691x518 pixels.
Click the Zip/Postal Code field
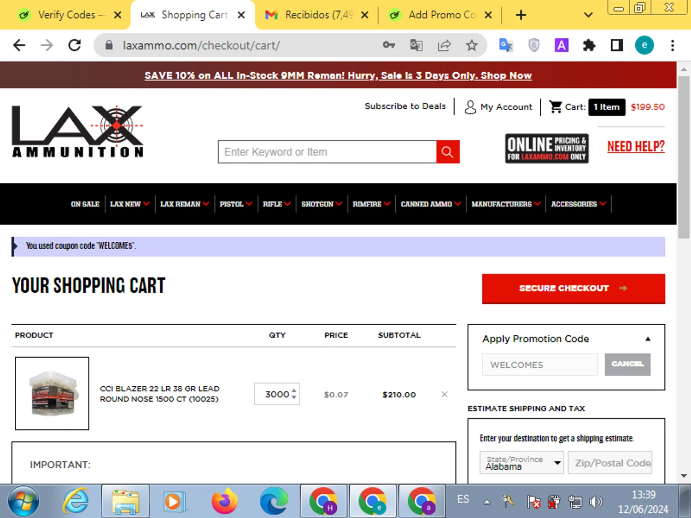610,463
